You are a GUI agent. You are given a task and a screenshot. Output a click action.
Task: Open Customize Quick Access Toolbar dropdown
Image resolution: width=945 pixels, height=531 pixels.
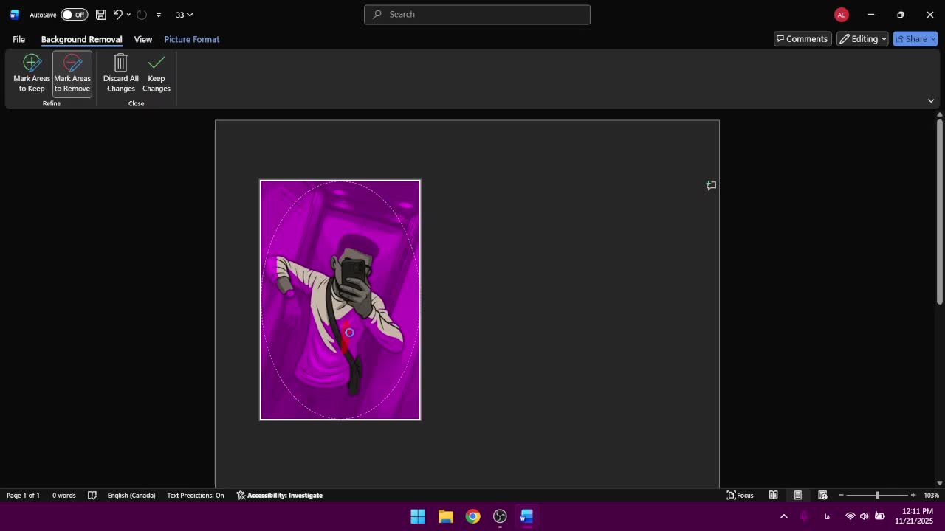coord(159,15)
